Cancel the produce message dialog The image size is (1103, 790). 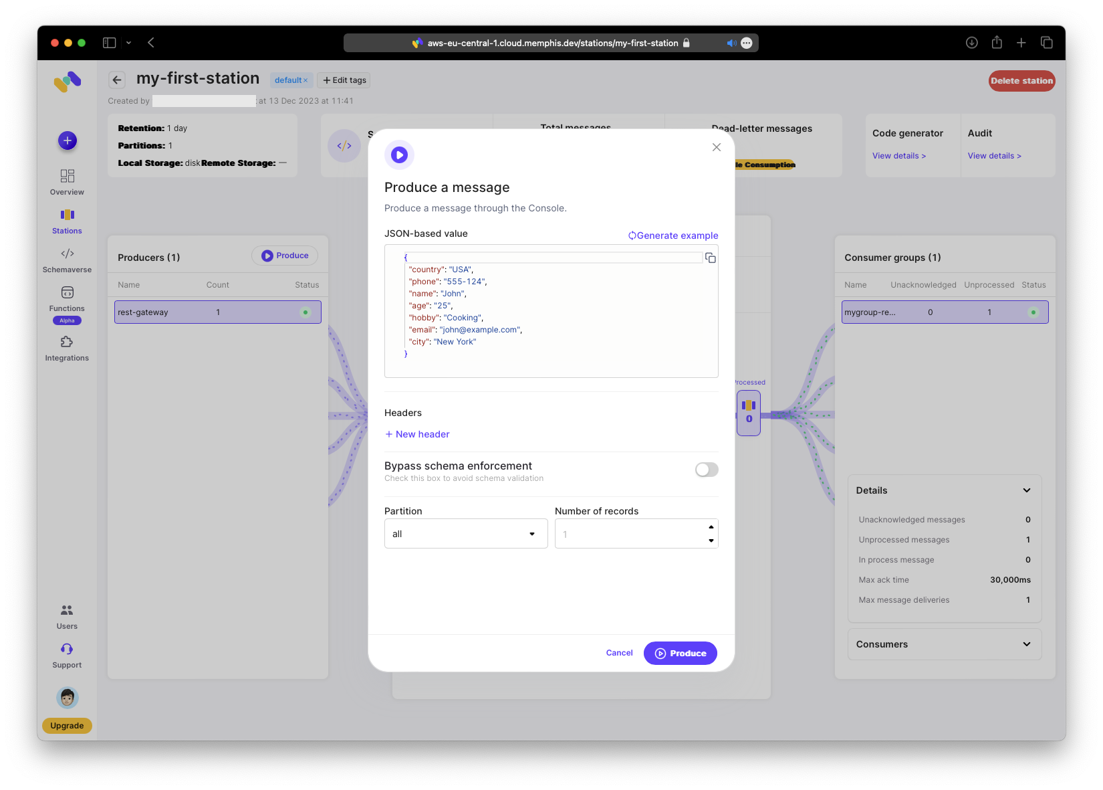(x=619, y=653)
